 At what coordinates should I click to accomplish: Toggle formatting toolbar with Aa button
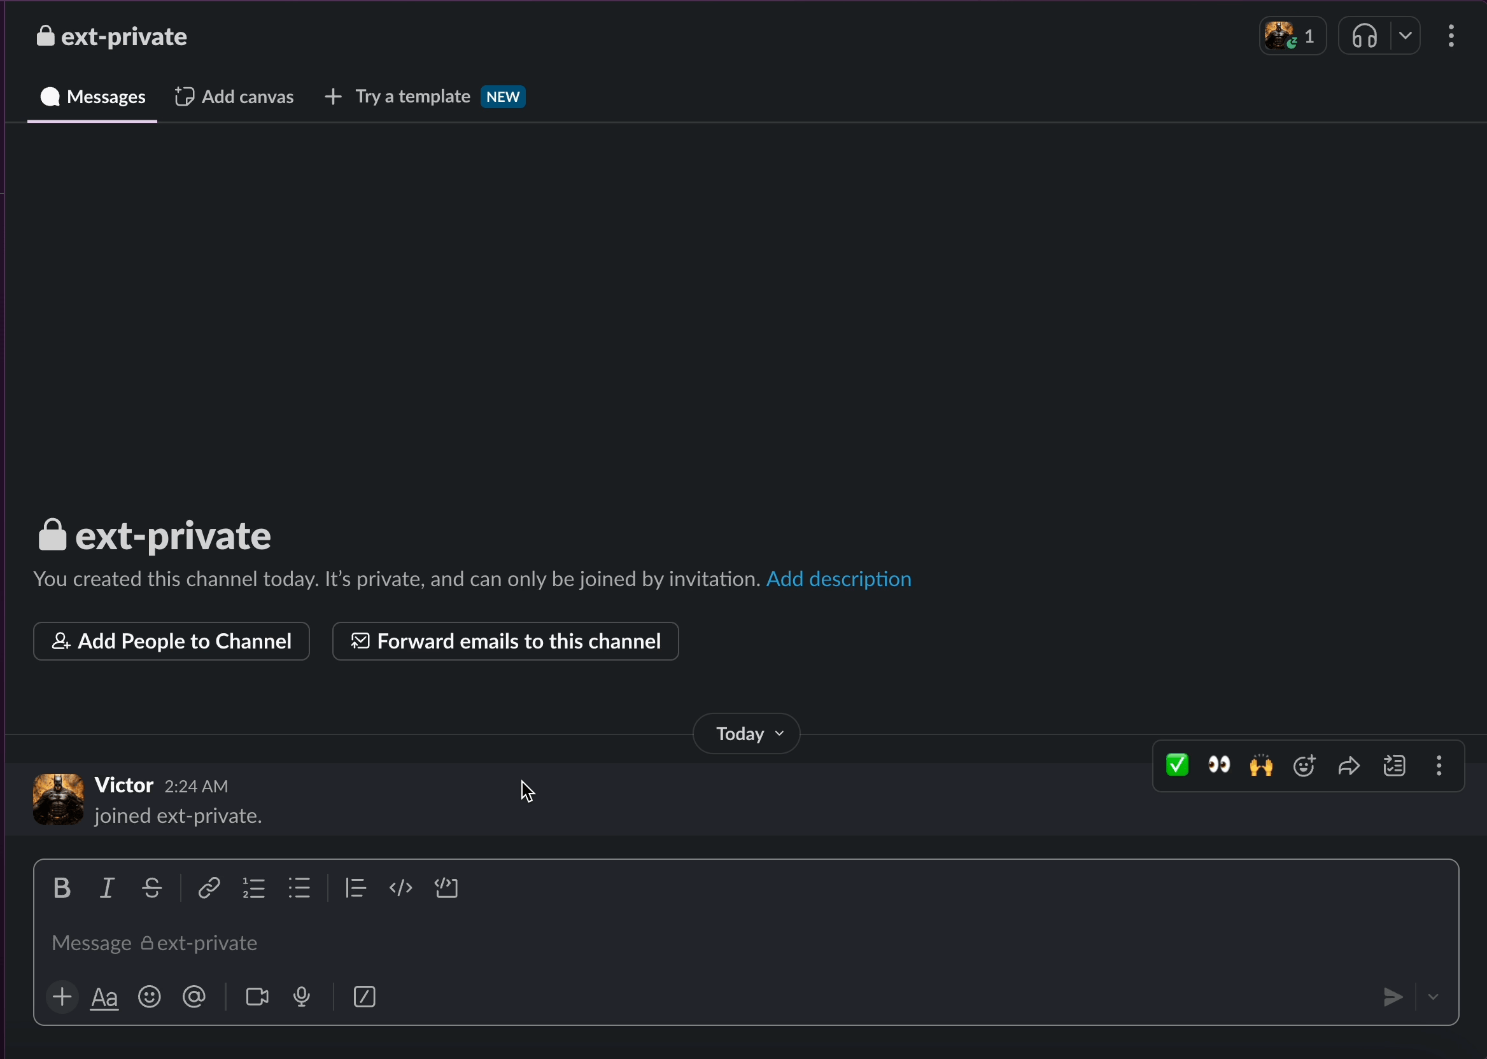(104, 998)
